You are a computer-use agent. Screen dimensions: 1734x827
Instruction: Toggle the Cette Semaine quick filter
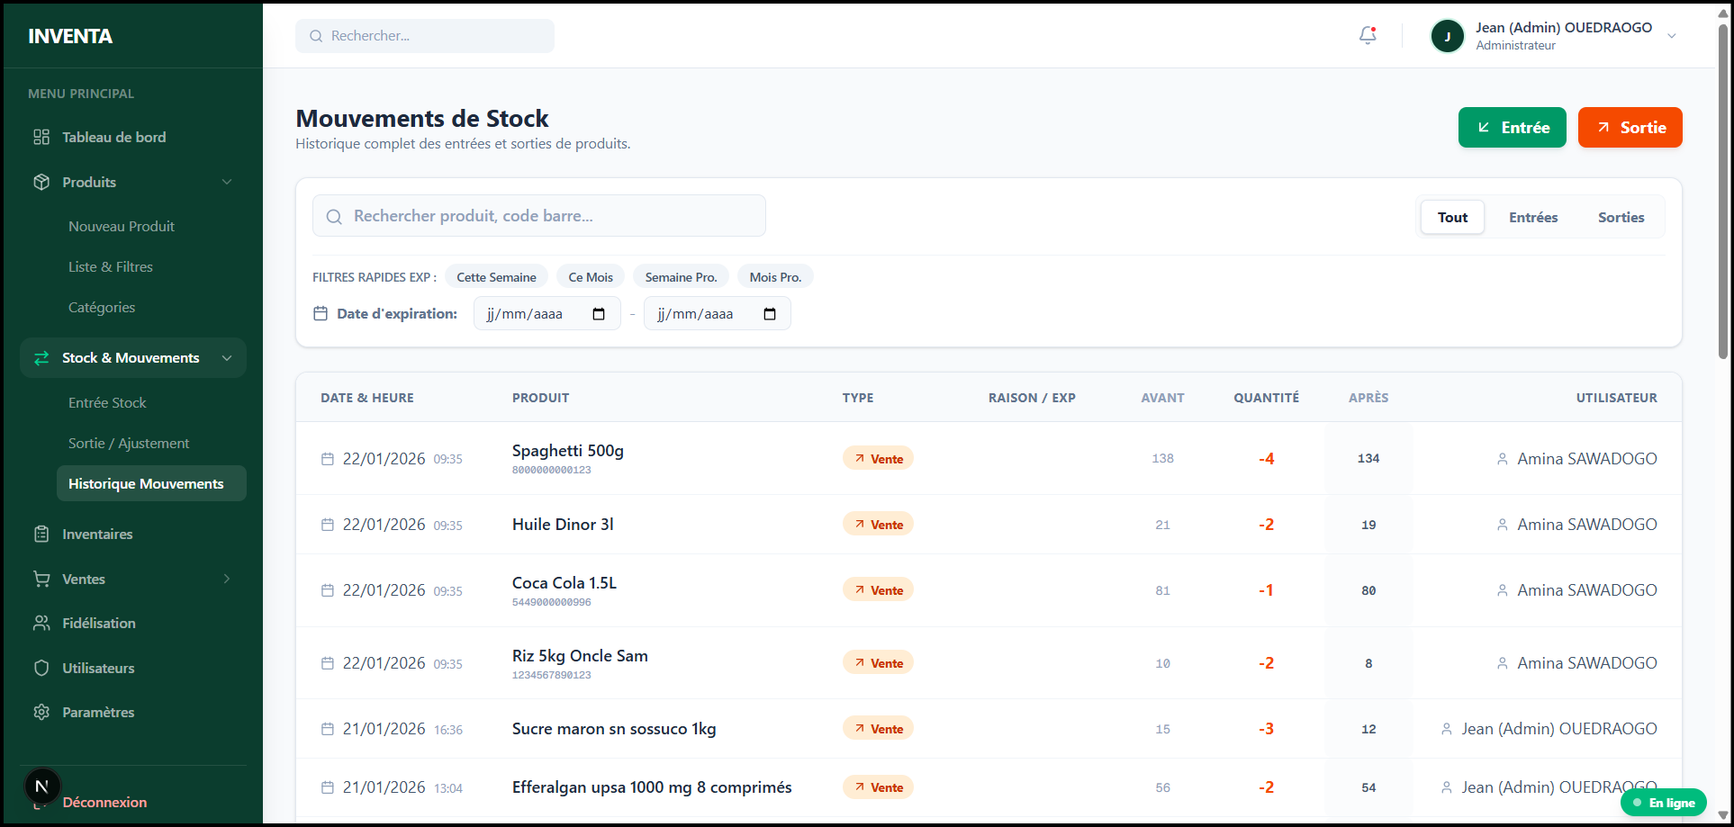496,277
